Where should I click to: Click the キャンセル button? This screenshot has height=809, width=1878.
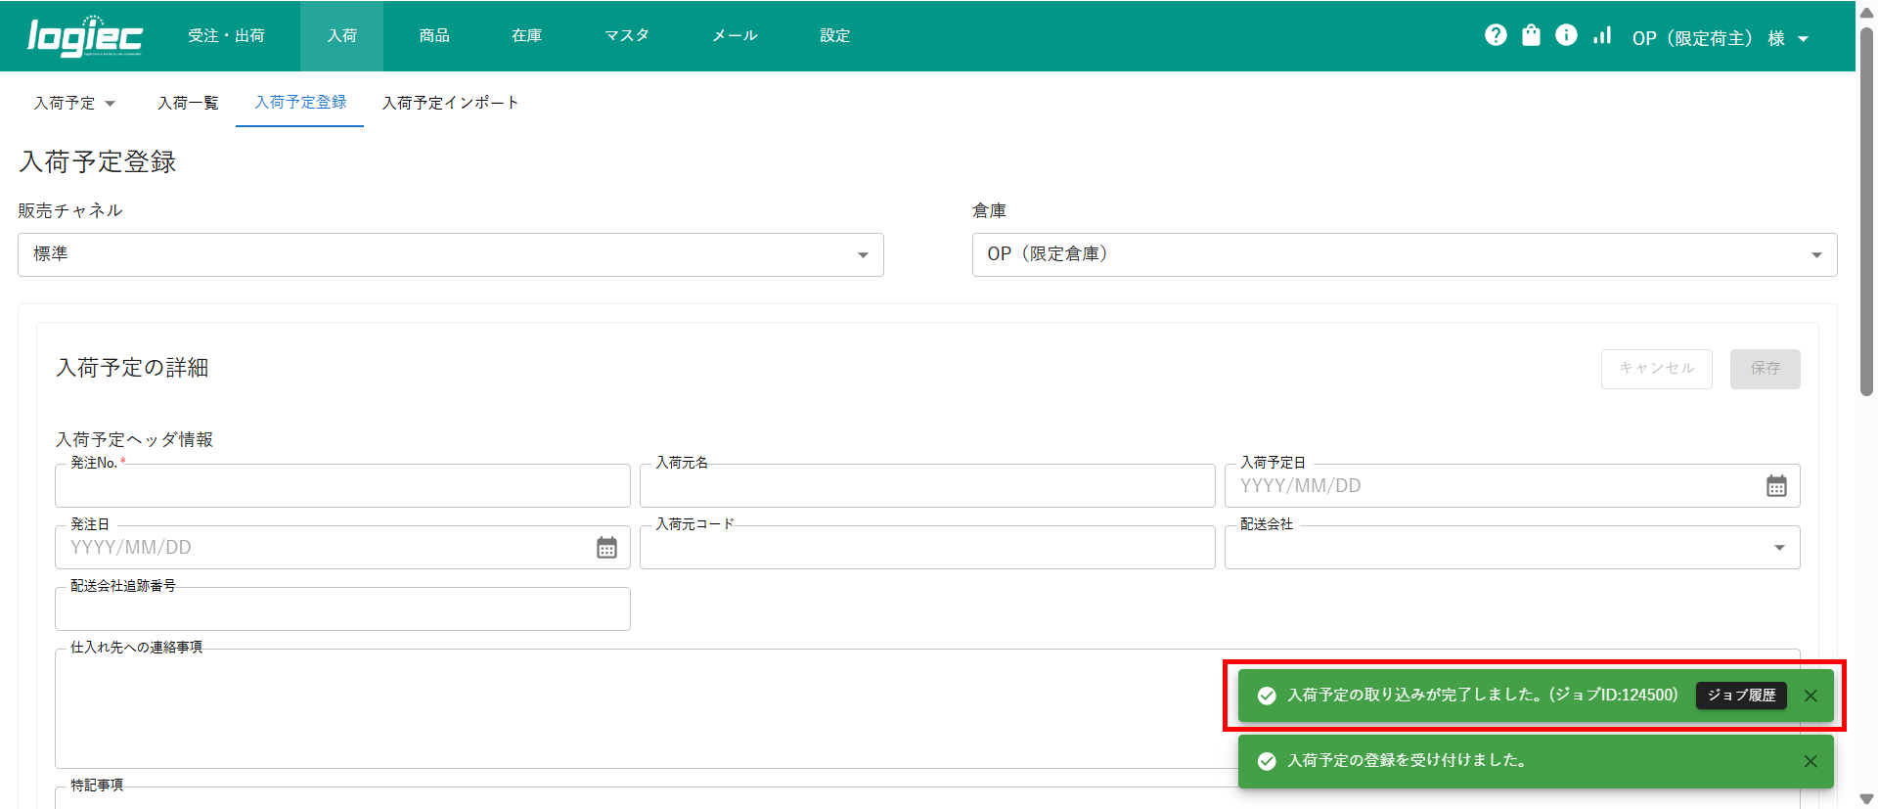click(1656, 369)
